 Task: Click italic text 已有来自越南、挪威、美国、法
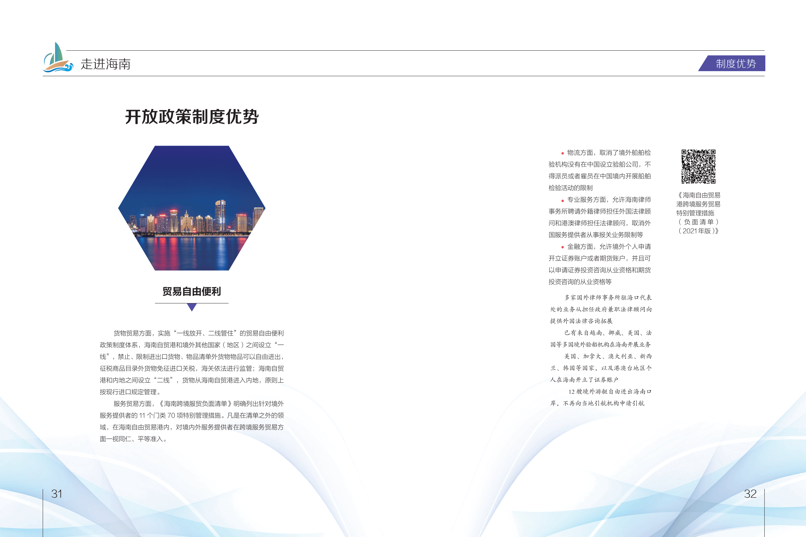pyautogui.click(x=608, y=333)
